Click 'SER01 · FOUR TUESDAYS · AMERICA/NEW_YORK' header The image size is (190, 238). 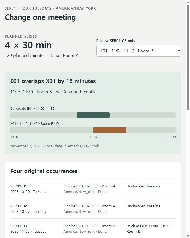click(x=50, y=8)
